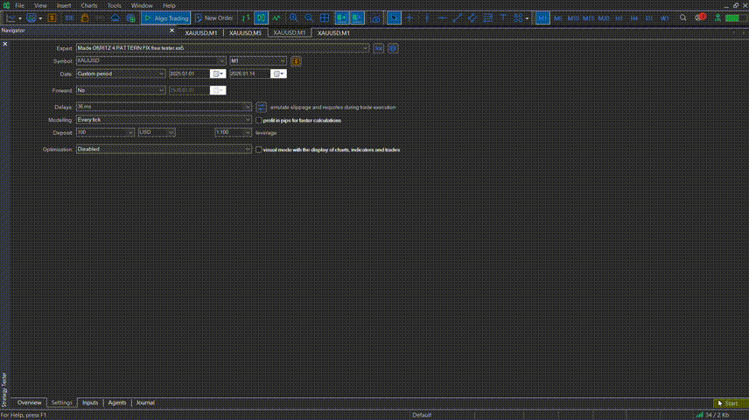Open the Charts menu
749x420 pixels.
[89, 5]
